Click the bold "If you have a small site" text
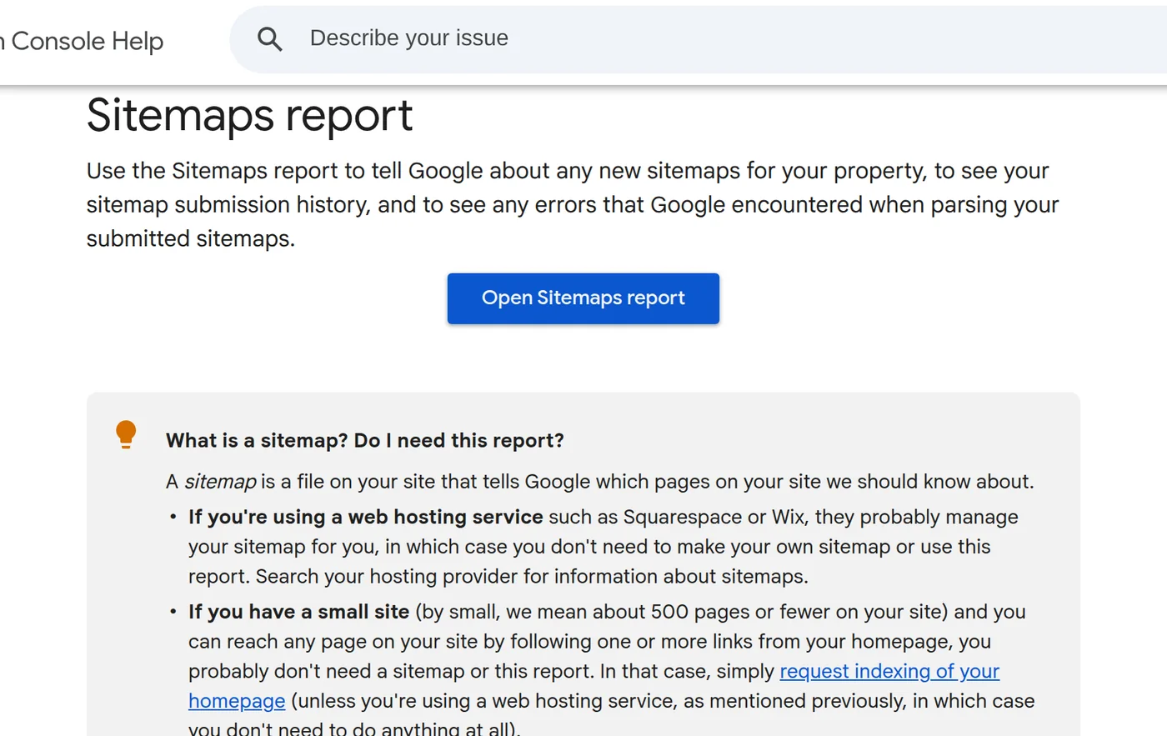 tap(298, 612)
